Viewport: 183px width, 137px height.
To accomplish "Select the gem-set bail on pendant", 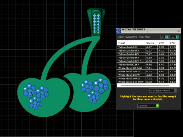I will click(96, 22).
